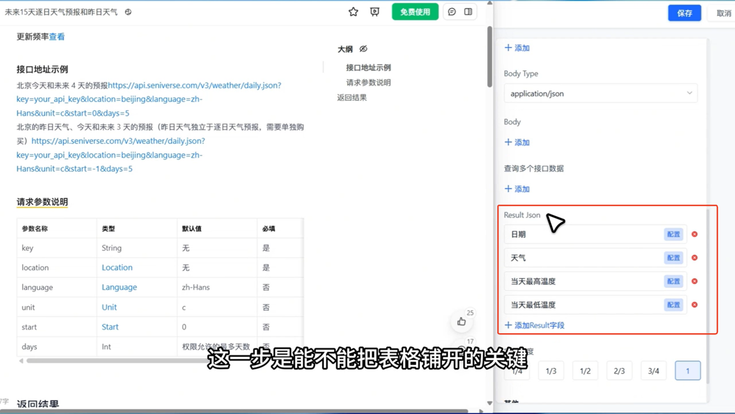Click 配置 for the 天气 field

674,257
